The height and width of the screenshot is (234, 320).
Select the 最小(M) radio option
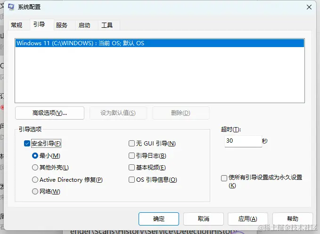[35, 156]
